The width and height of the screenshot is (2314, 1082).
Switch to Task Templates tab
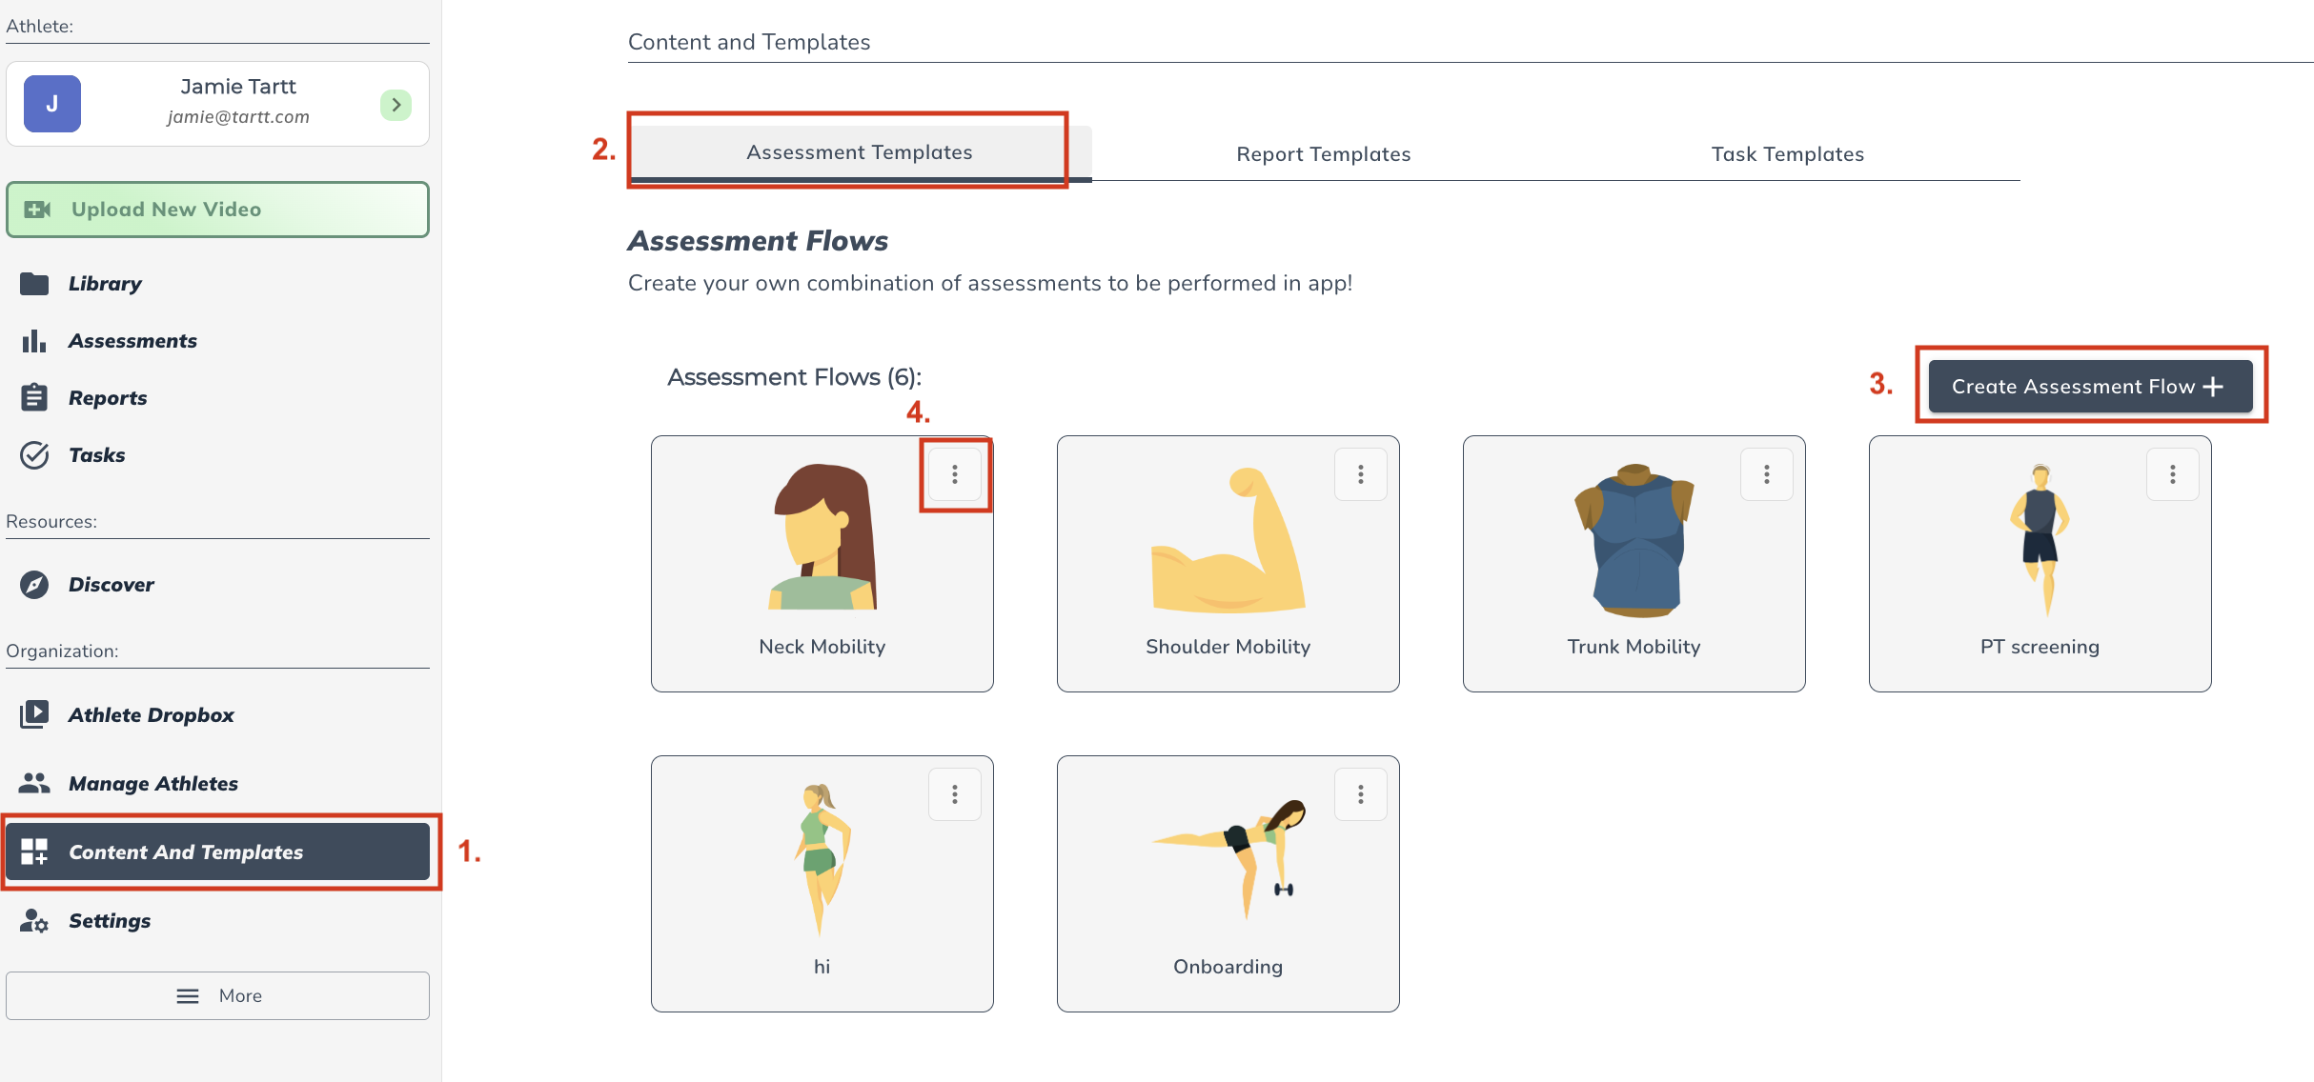1787,154
